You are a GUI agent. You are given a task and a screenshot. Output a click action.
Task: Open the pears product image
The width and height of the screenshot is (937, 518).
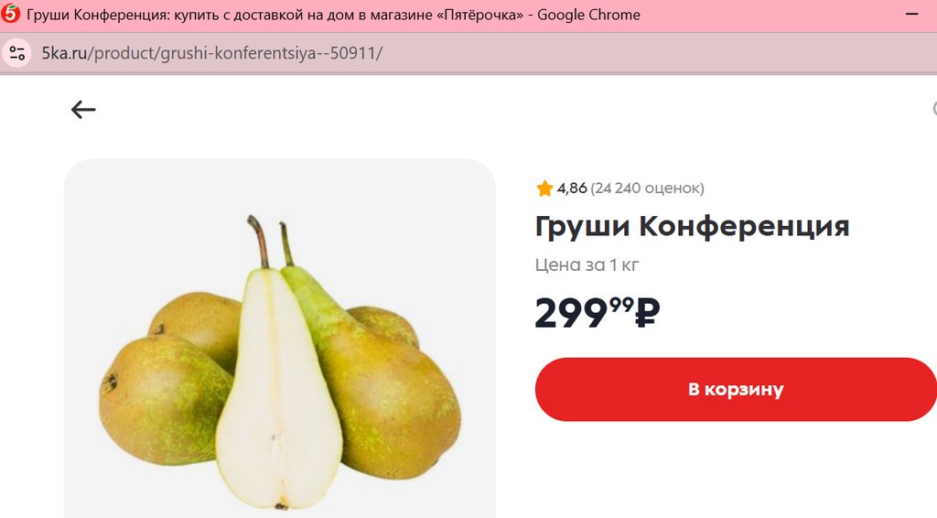tap(280, 338)
